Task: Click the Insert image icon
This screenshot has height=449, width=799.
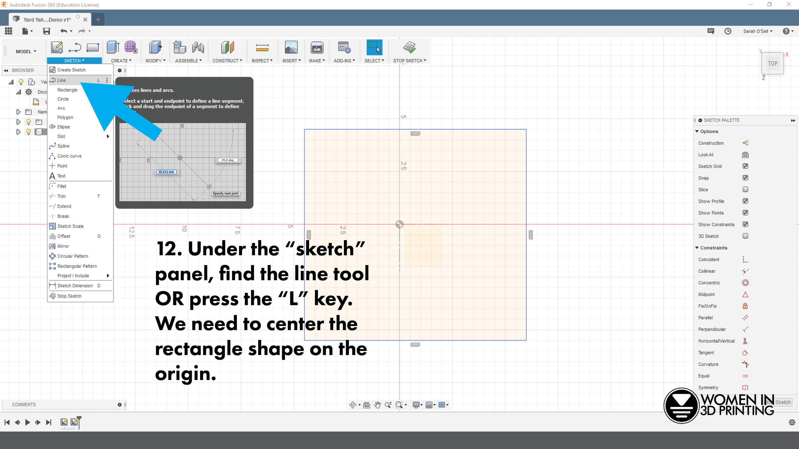Action: click(291, 47)
